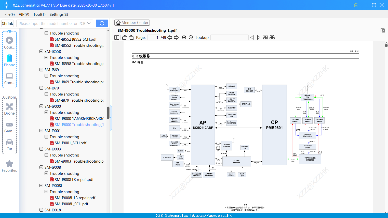The height and width of the screenshot is (218, 388).
Task: Click the gift box icon in title bar
Action: coord(356,5)
